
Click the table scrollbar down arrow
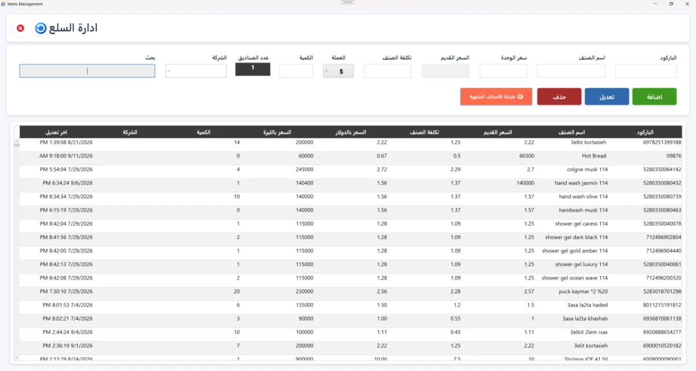click(x=16, y=358)
